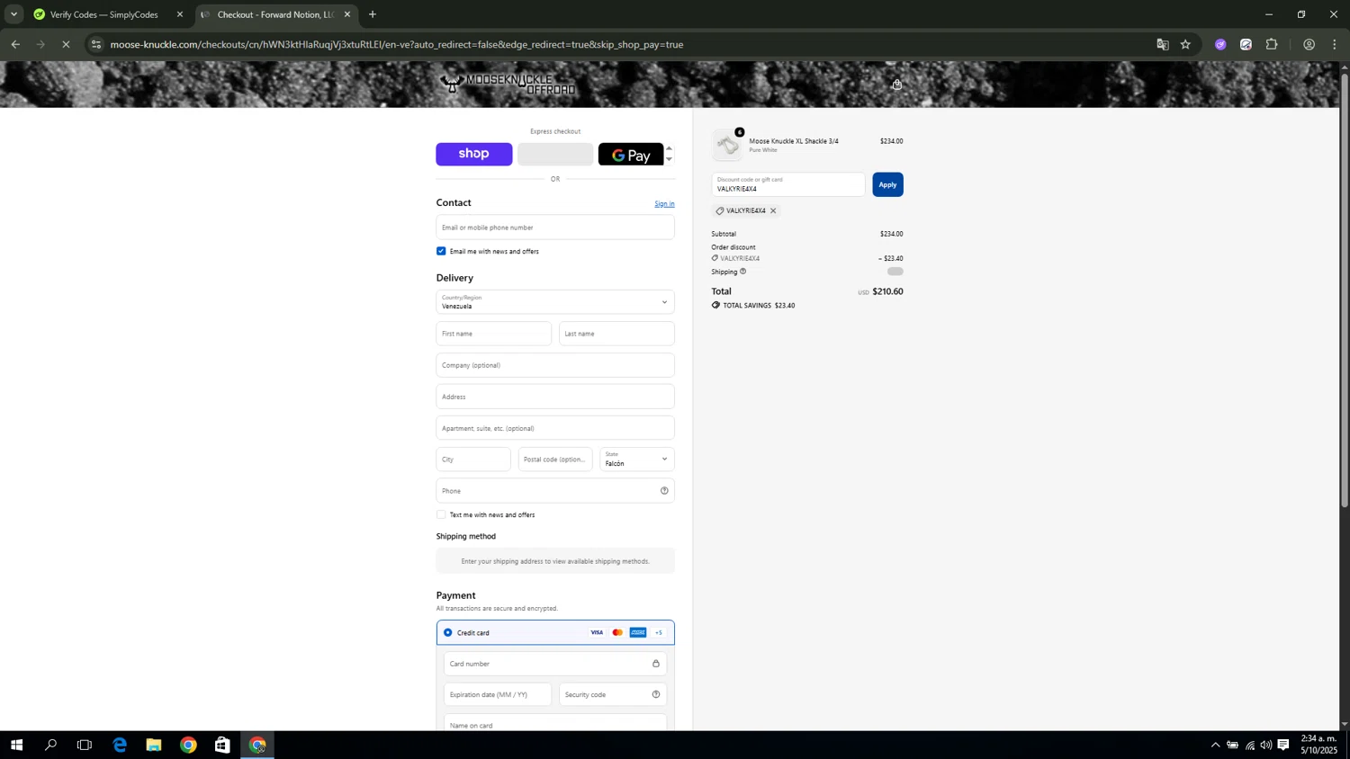Launch Microsoft Edge from taskbar
The height and width of the screenshot is (759, 1350).
[x=120, y=745]
